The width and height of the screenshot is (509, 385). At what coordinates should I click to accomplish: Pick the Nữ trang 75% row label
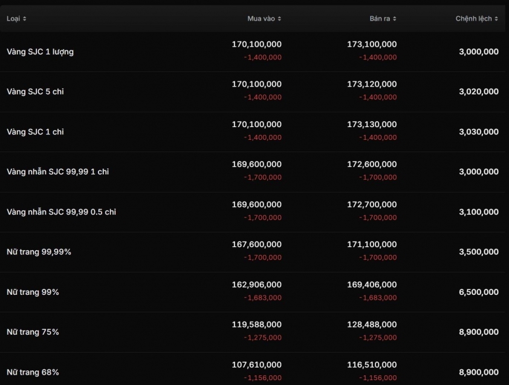tap(33, 332)
